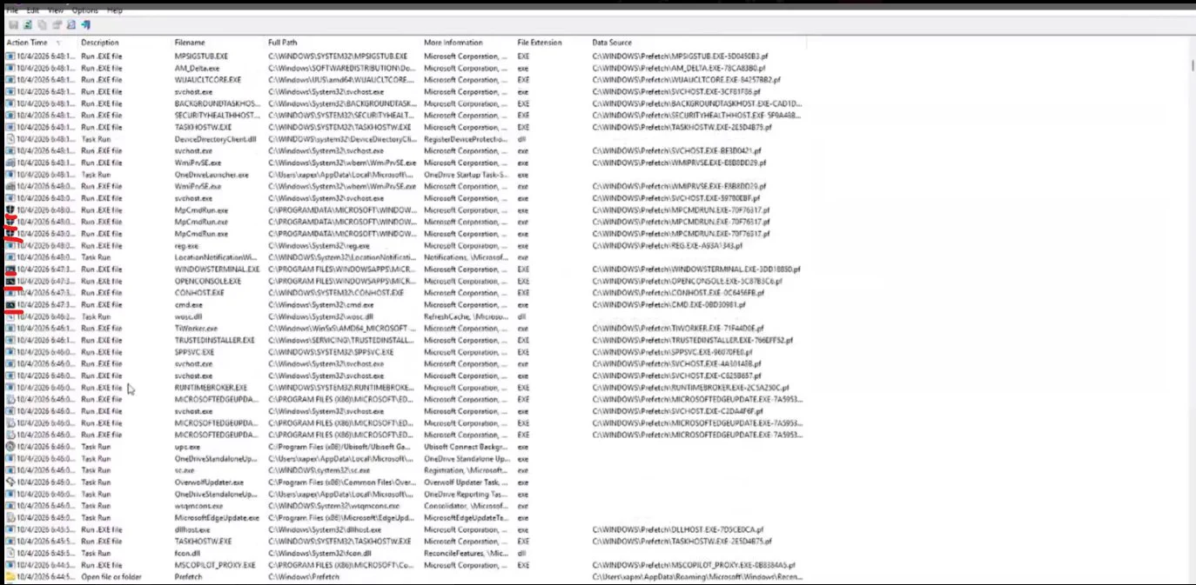Open the Help menu
The height and width of the screenshot is (585, 1196).
point(114,10)
